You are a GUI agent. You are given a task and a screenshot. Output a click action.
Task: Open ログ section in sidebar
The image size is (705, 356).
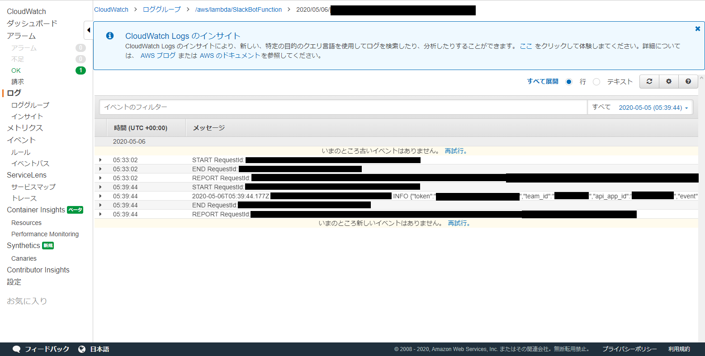point(14,93)
